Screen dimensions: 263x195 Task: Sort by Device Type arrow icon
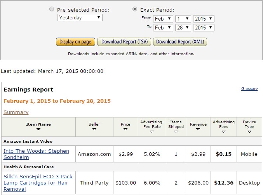(249, 131)
